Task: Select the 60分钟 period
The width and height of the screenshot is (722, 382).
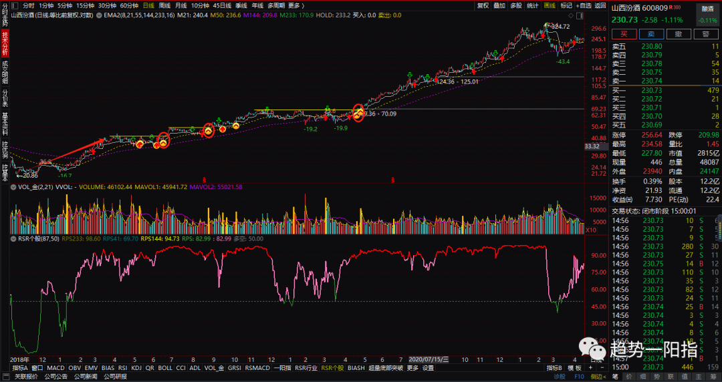Action: point(129,5)
